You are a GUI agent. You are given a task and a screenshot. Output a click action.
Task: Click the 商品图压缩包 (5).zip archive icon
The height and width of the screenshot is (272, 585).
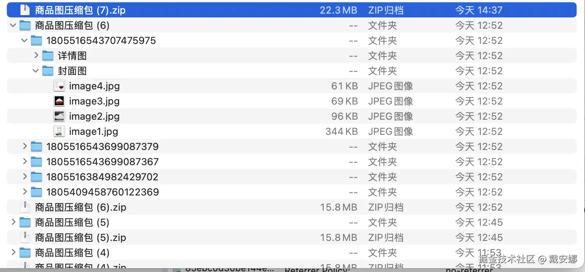pos(25,238)
